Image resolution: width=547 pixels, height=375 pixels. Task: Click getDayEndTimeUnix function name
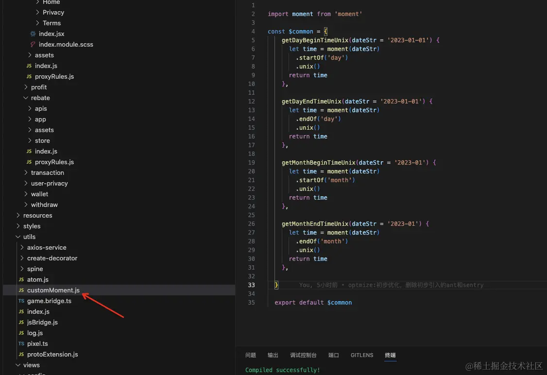(x=311, y=102)
